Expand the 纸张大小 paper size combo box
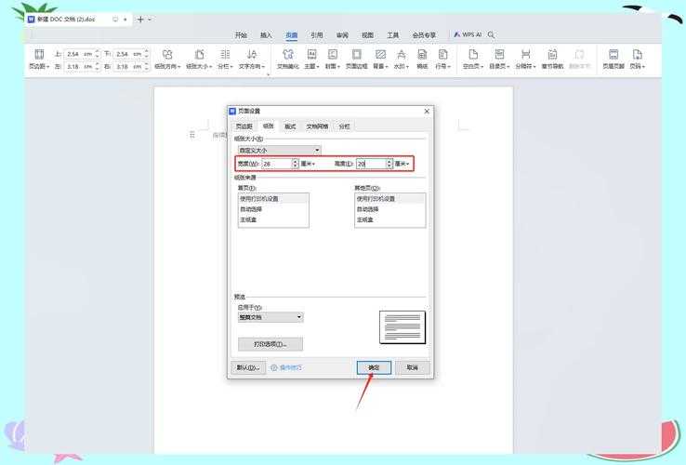Viewport: 686px width, 465px height. (x=278, y=150)
